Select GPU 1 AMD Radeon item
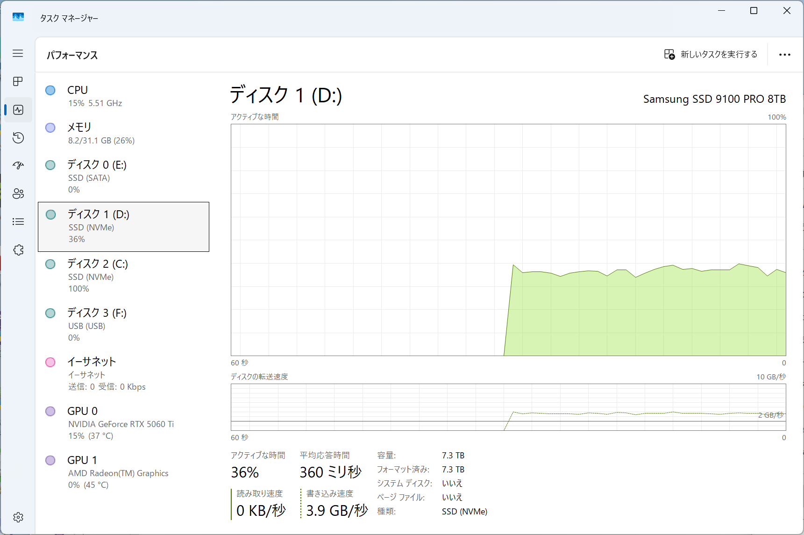Screen dimensions: 804x535 (x=123, y=472)
